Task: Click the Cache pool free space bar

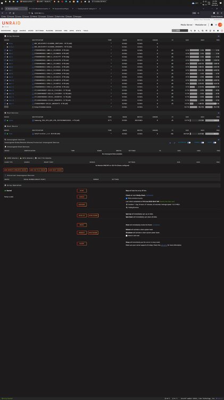Action: pos(212,120)
